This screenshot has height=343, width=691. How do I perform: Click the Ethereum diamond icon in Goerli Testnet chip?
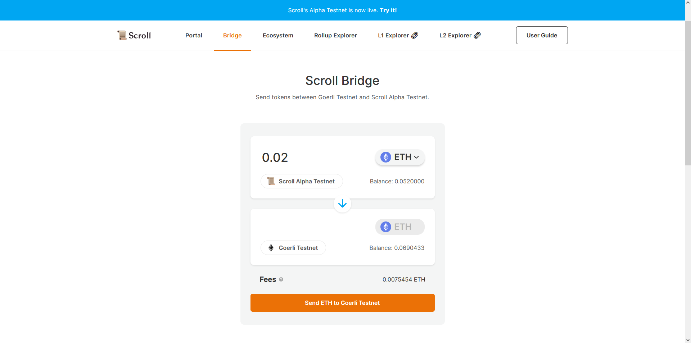271,248
